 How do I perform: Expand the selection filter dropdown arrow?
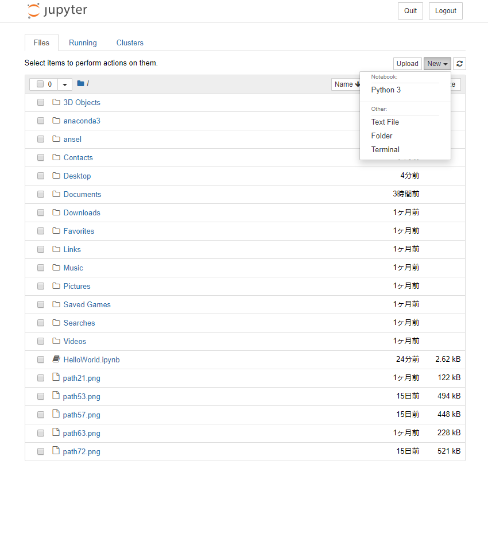point(65,84)
